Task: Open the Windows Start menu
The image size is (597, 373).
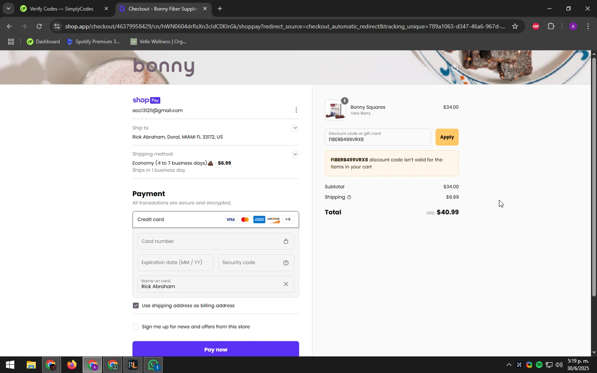Action: (x=10, y=365)
